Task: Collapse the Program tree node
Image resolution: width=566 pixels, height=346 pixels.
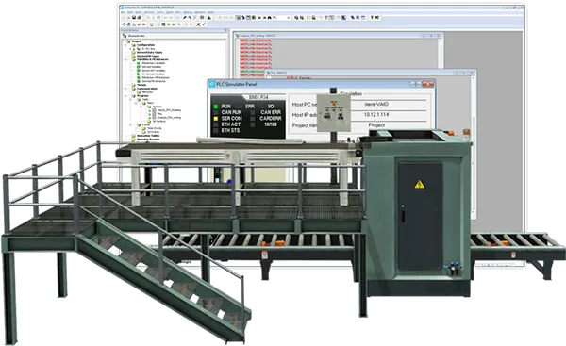Action: (x=125, y=96)
